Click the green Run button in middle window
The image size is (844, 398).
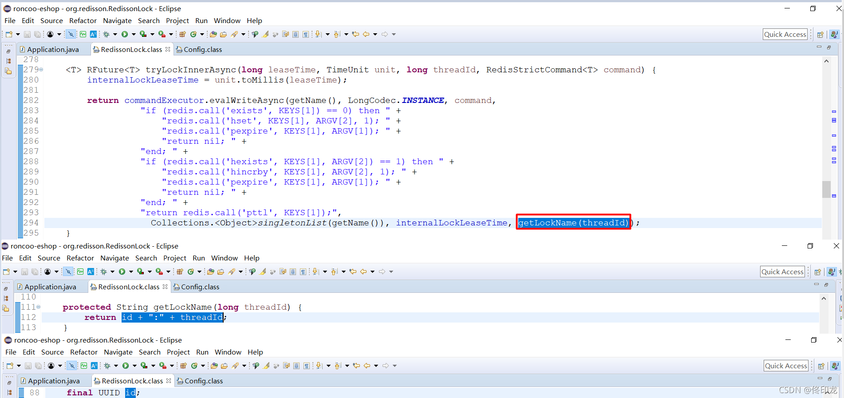pos(122,272)
